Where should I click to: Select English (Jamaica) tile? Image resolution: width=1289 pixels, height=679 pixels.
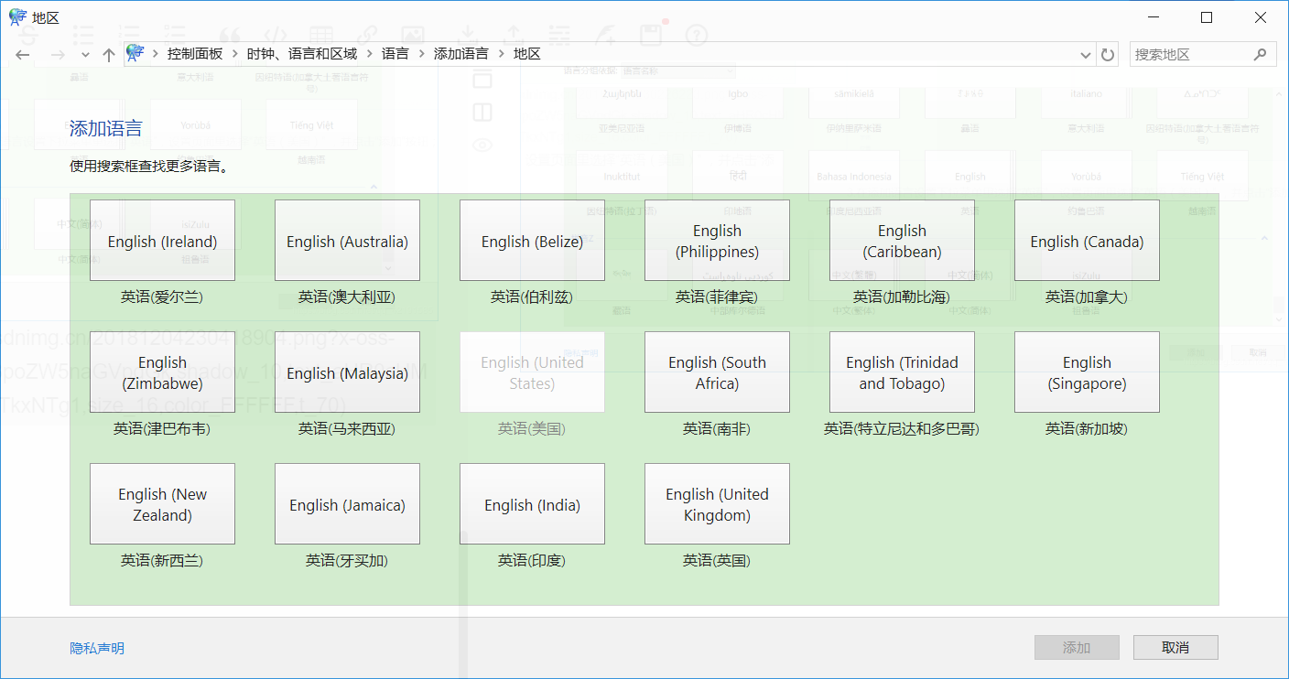coord(347,504)
